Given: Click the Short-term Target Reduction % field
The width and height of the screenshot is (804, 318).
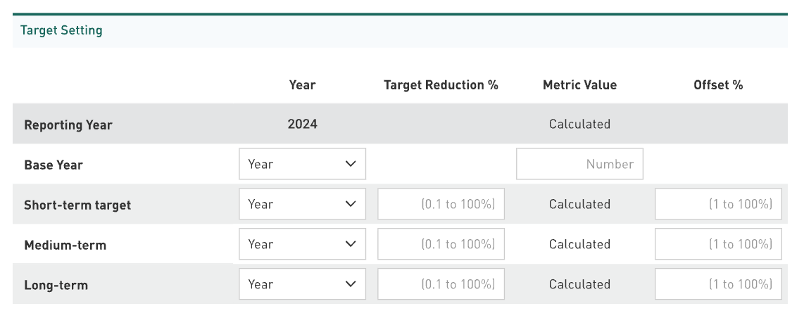Looking at the screenshot, I should pos(441,204).
